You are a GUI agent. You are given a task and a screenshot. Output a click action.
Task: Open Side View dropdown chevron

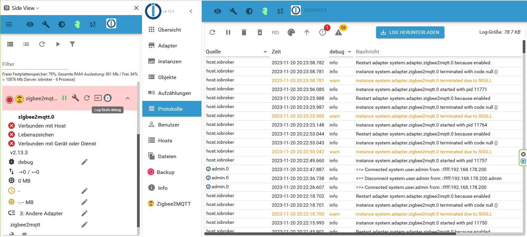point(37,8)
